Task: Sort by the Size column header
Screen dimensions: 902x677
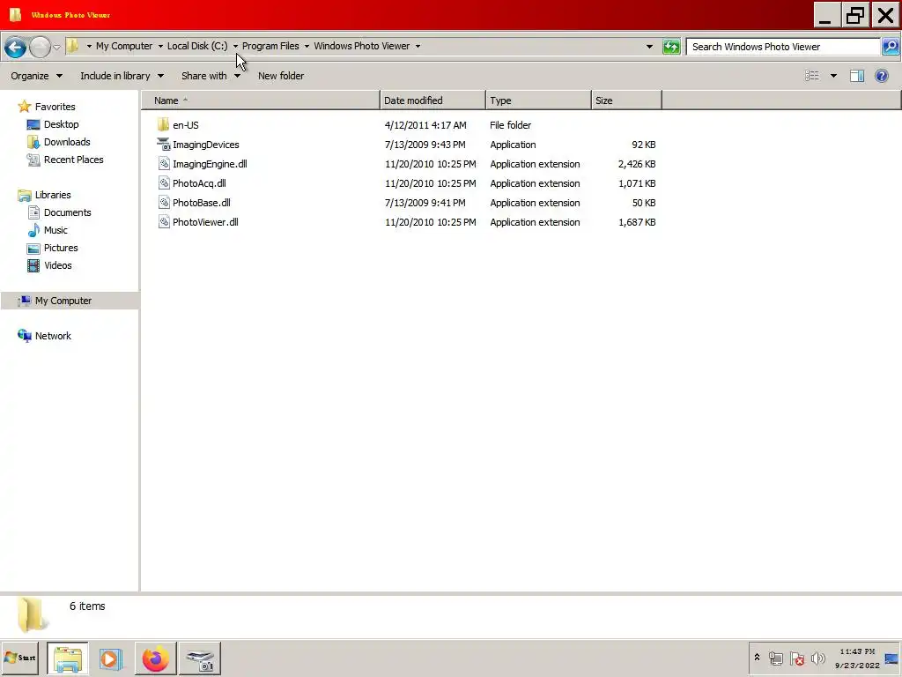Action: pyautogui.click(x=627, y=100)
